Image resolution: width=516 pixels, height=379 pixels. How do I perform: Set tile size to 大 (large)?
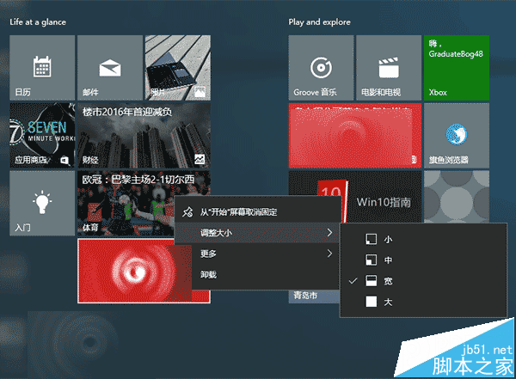pos(423,302)
